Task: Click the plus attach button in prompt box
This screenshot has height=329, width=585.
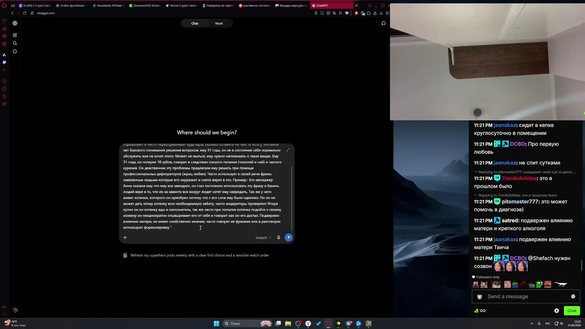Action: click(125, 238)
